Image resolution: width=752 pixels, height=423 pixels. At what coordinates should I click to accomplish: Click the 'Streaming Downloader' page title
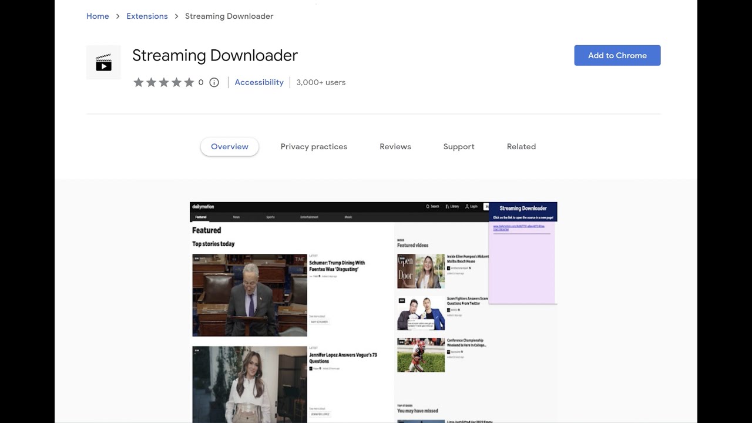215,55
